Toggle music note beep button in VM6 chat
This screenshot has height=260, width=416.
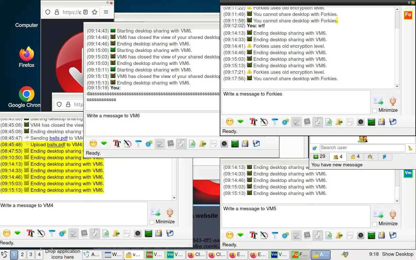point(181,143)
